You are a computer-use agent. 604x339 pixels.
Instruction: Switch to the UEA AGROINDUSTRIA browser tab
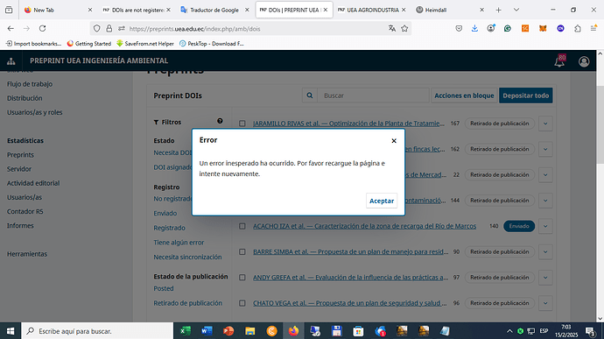pyautogui.click(x=372, y=10)
